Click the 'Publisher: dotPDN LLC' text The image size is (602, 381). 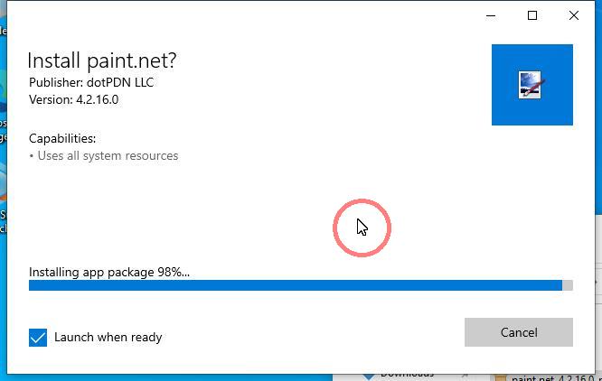(x=91, y=82)
